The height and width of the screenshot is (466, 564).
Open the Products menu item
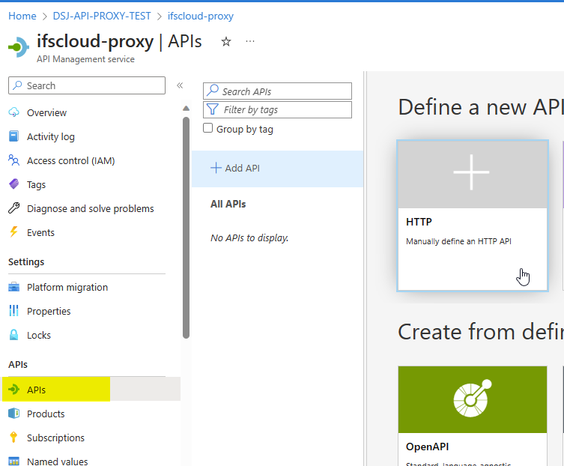[x=46, y=414]
